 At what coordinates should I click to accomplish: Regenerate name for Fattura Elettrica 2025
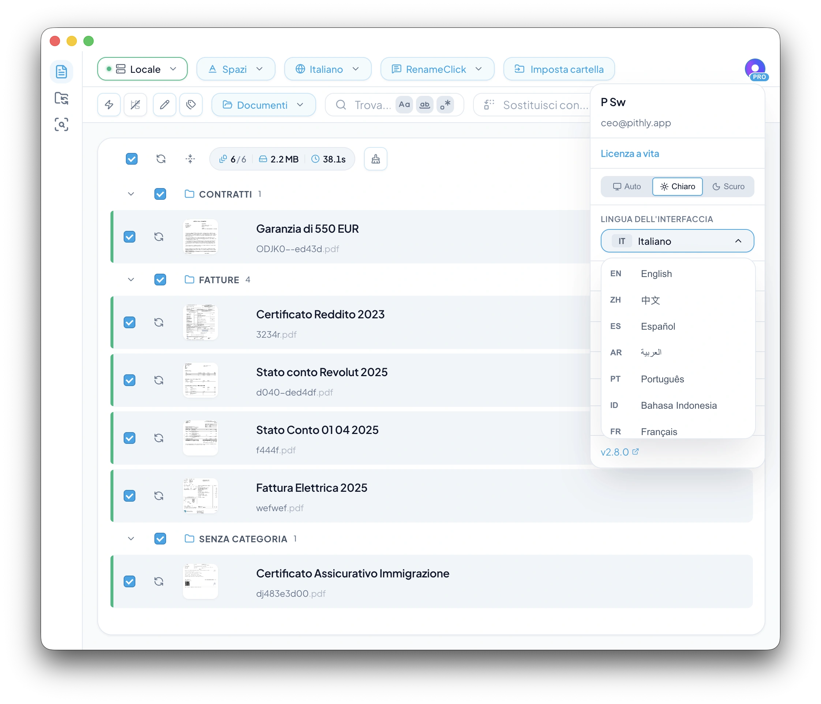159,496
